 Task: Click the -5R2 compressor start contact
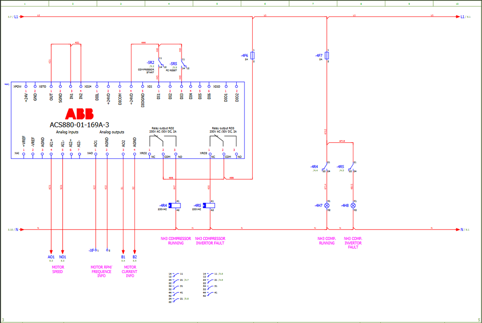(x=160, y=63)
